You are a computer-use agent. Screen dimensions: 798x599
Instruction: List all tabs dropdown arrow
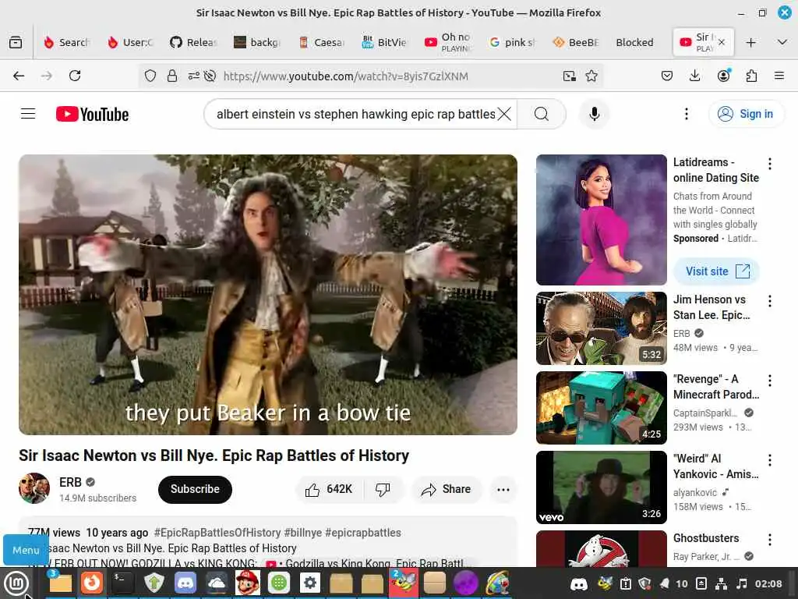pyautogui.click(x=782, y=42)
